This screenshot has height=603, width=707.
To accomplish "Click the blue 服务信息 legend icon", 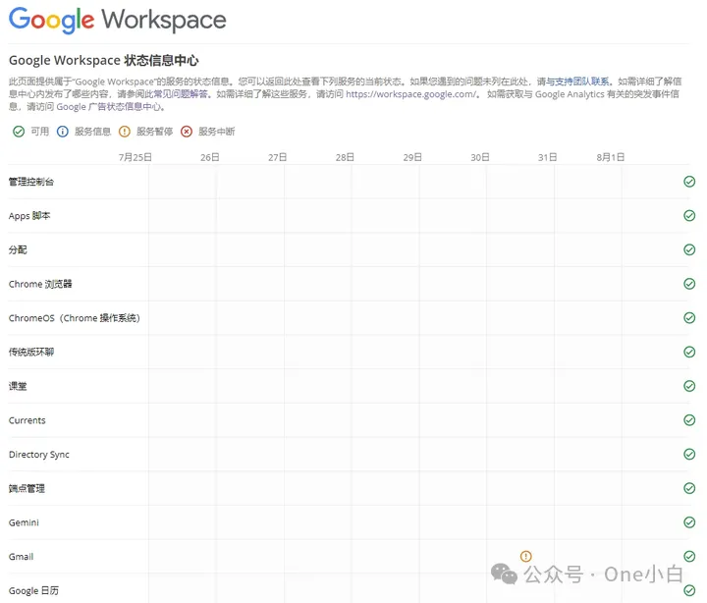I will [x=62, y=132].
